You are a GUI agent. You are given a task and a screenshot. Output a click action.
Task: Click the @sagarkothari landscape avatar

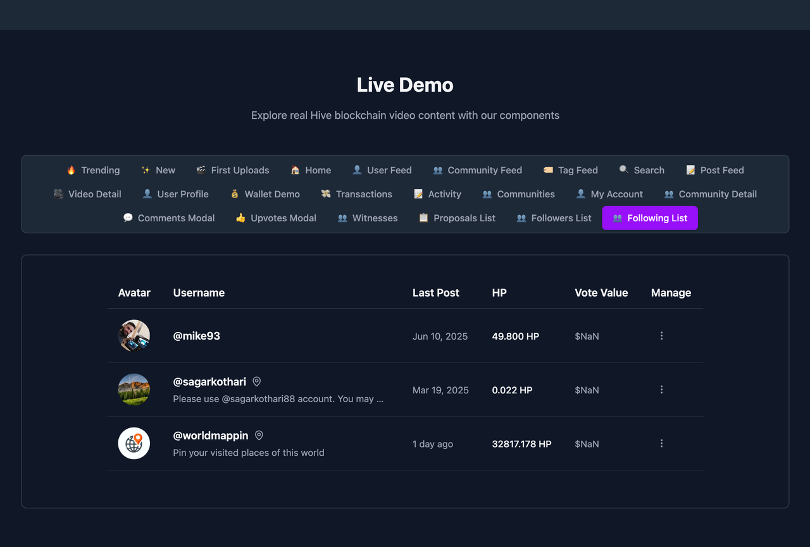(x=134, y=390)
